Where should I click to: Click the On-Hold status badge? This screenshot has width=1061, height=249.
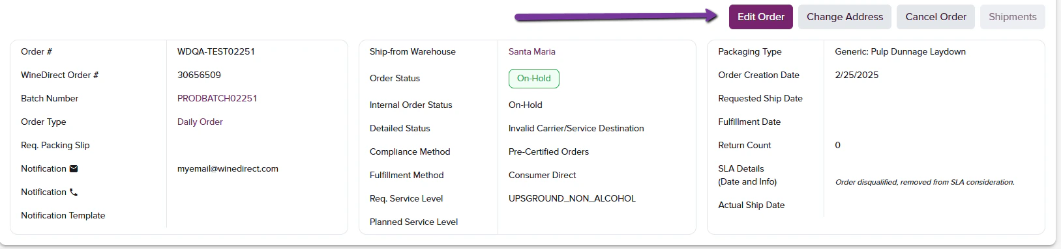tap(533, 78)
